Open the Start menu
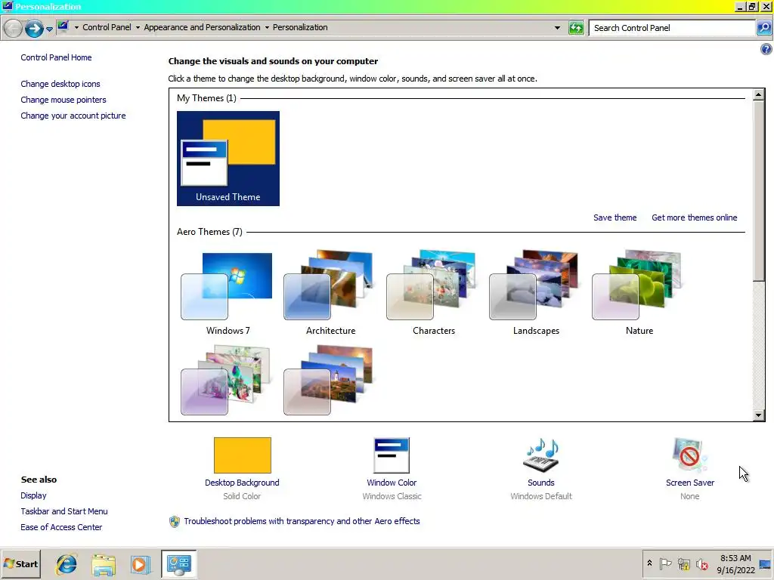774x580 pixels. 20,563
